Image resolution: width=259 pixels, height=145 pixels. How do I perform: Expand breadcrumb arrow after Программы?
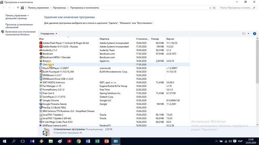coord(68,8)
